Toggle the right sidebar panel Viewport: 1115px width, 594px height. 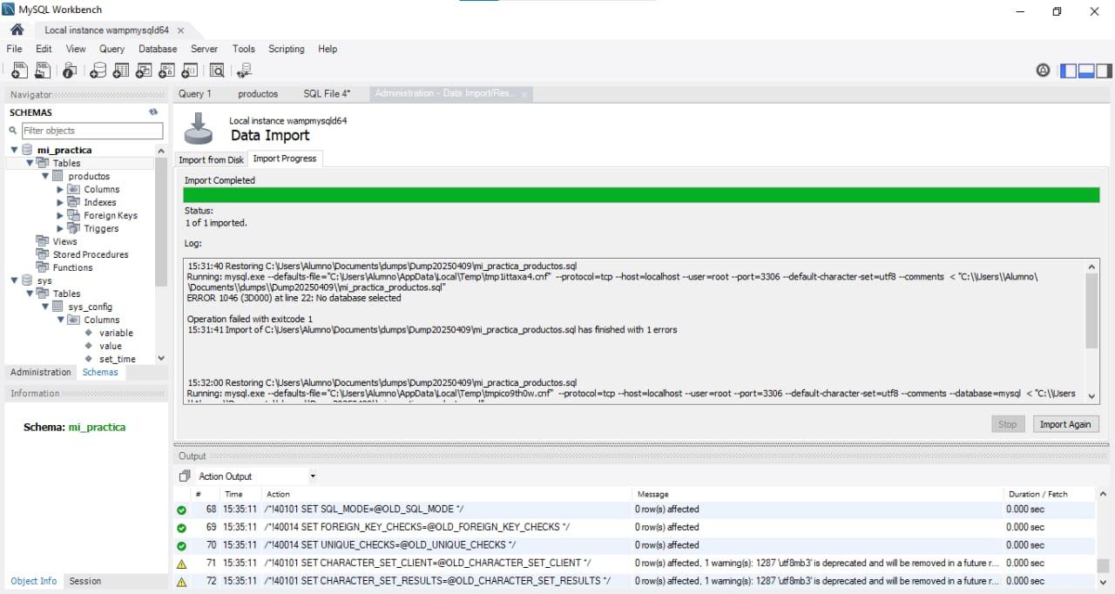(x=1104, y=71)
